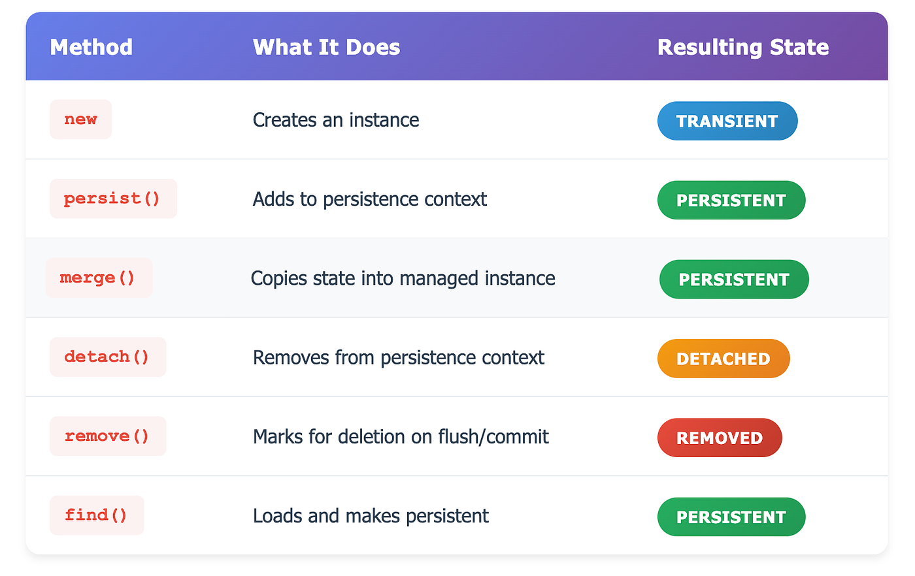Click "Marks for deletion on flush/commit" text

click(401, 437)
